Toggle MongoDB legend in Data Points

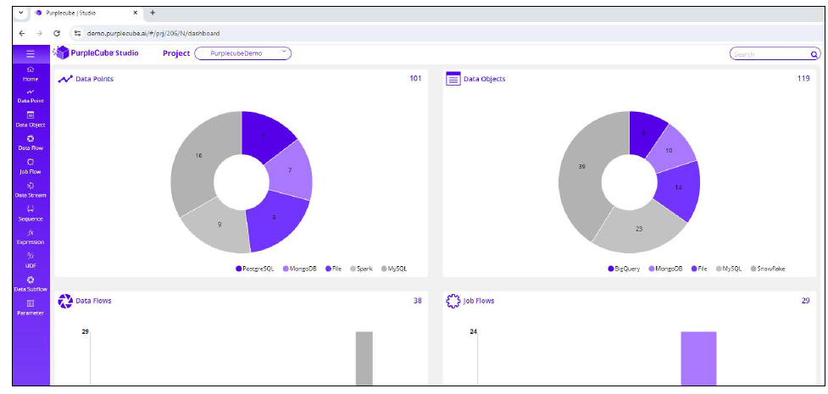click(x=300, y=269)
